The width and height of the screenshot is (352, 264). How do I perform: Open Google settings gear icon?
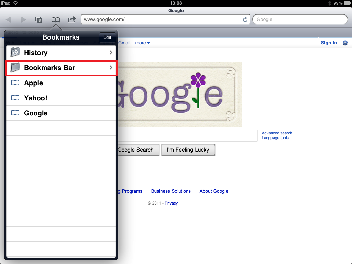click(x=345, y=43)
